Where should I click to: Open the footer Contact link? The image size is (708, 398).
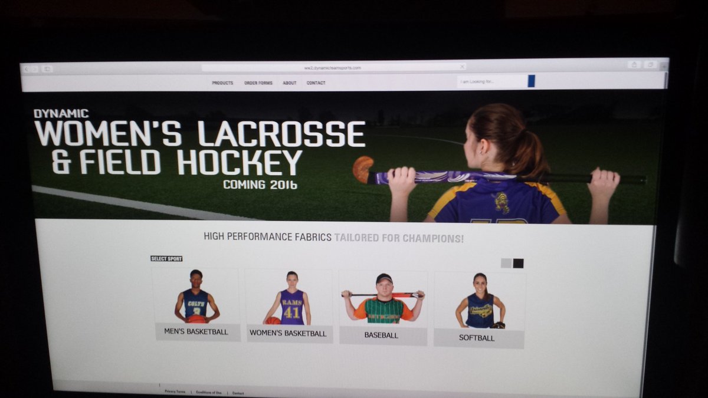[238, 393]
